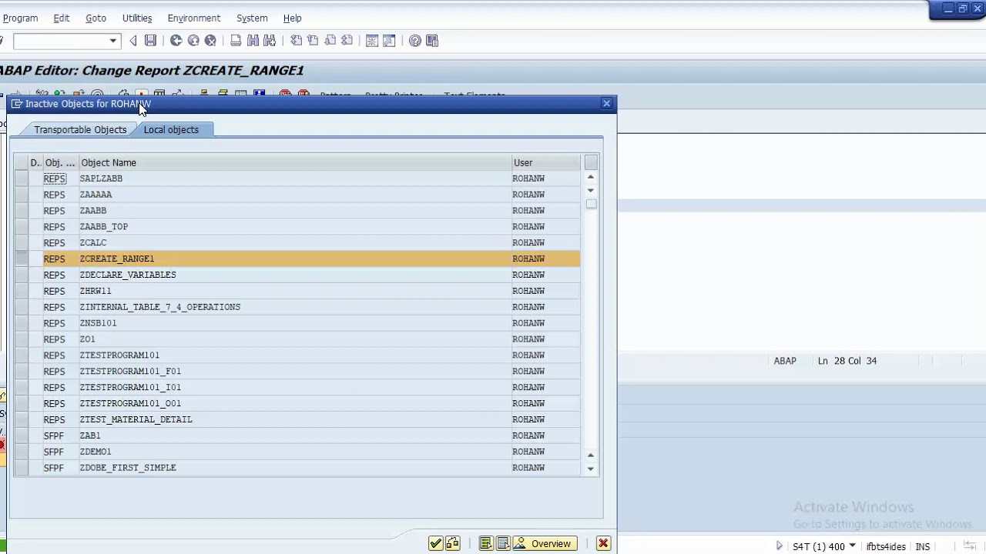Click the Object Name column header

coord(296,162)
